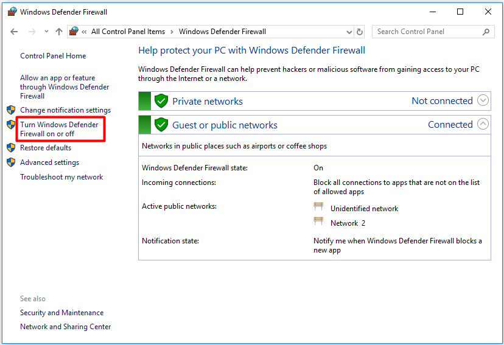Click the green shield icon beside Private networks
504x345 pixels.
[x=161, y=101]
